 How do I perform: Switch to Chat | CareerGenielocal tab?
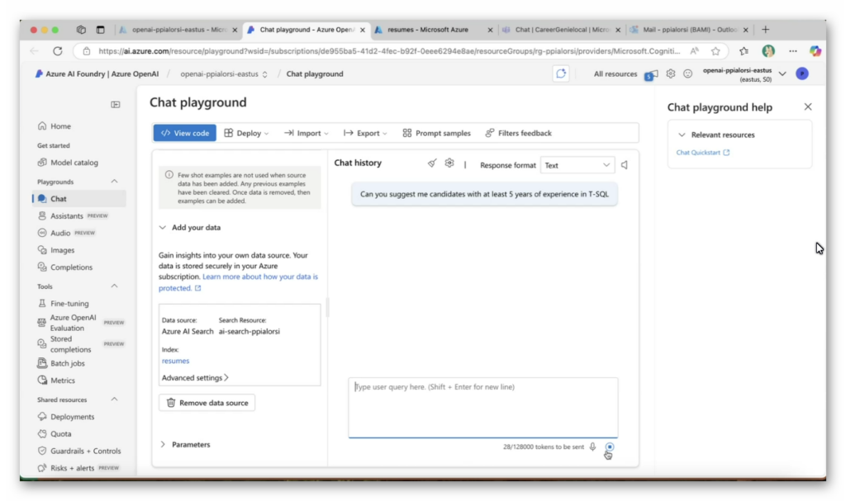[561, 30]
